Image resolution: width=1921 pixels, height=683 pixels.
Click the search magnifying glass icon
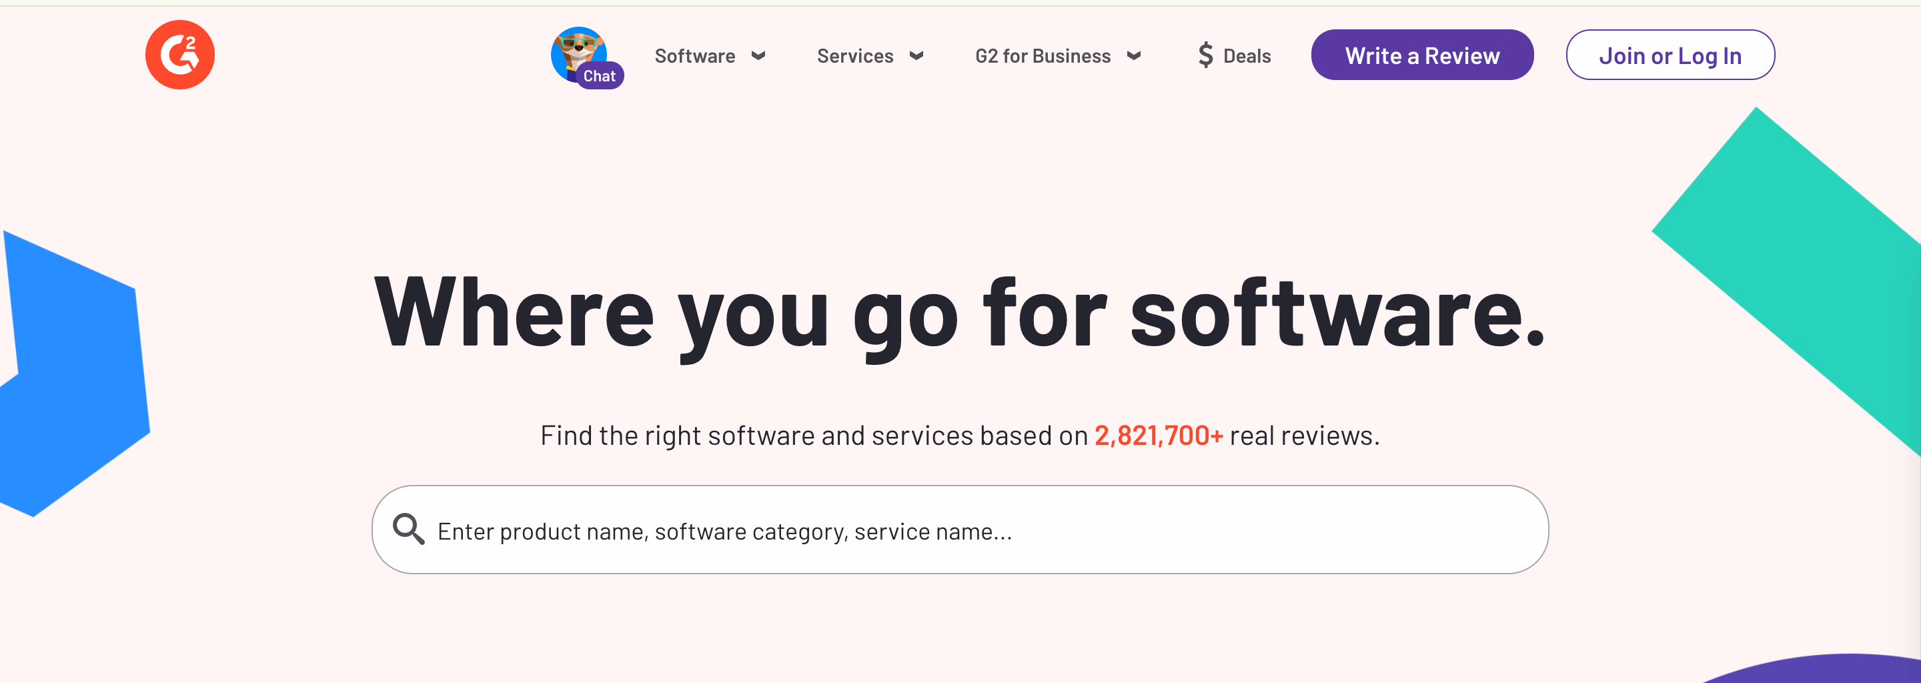409,530
